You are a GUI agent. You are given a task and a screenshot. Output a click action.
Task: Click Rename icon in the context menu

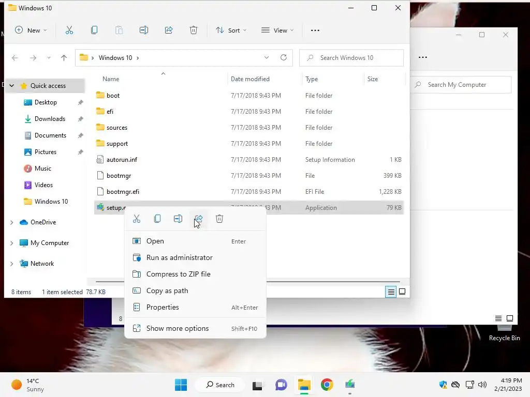178,219
